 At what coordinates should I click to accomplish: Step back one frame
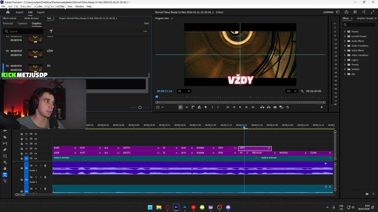234,107
